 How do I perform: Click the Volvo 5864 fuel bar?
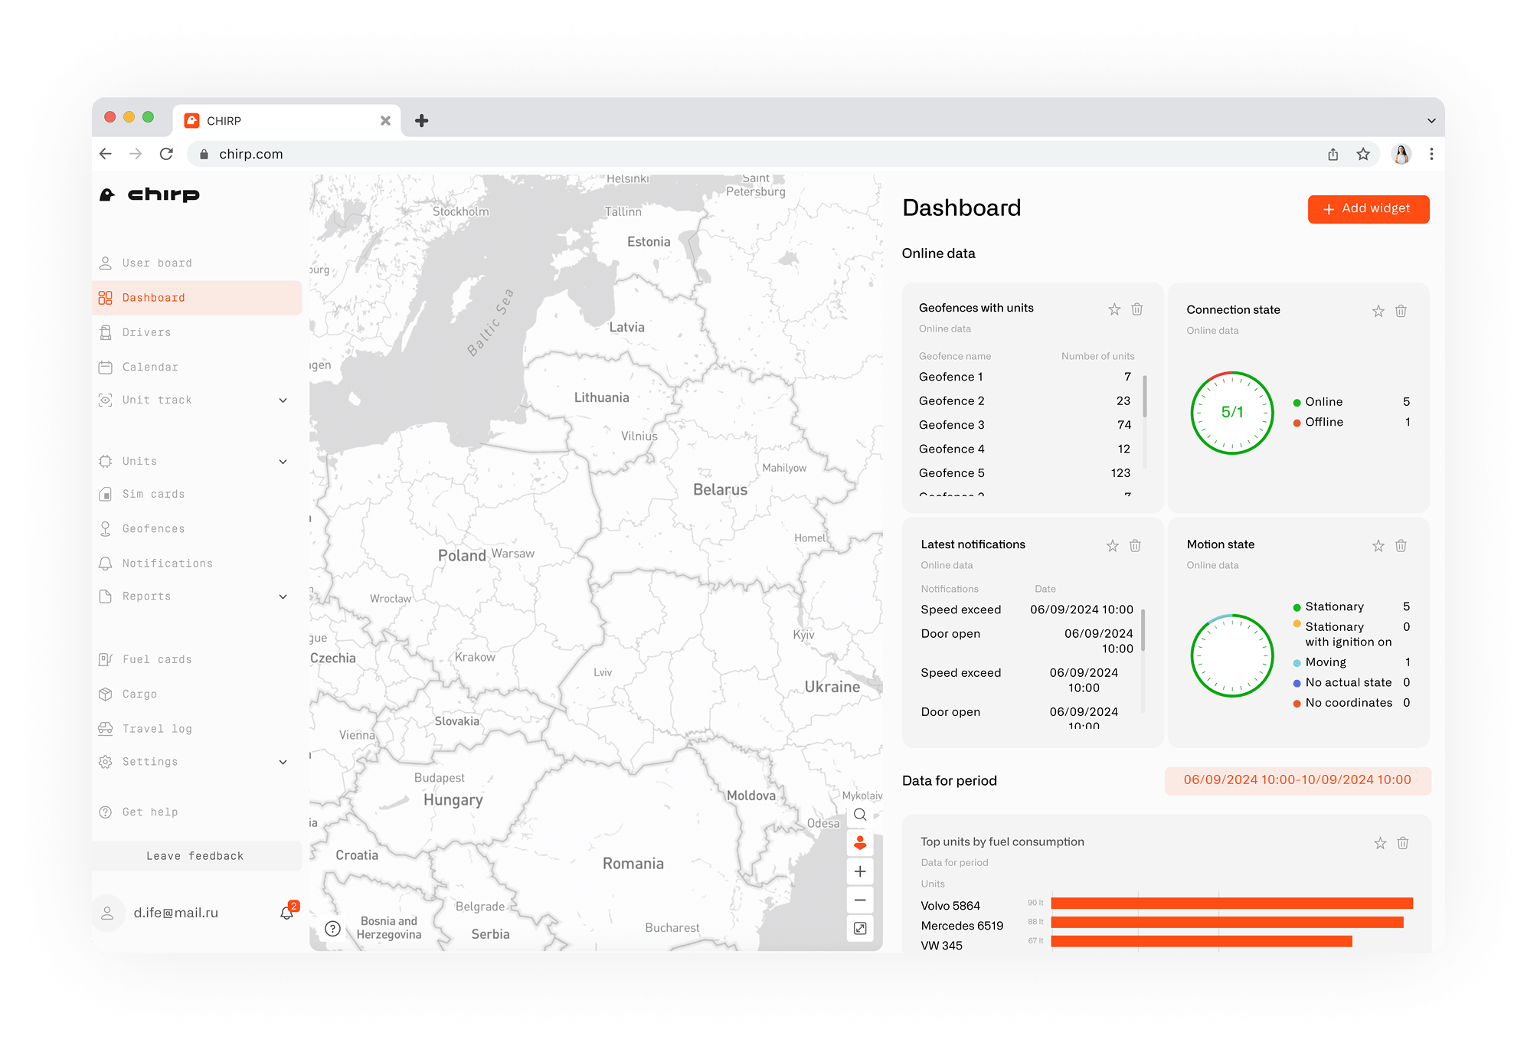coord(1232,904)
